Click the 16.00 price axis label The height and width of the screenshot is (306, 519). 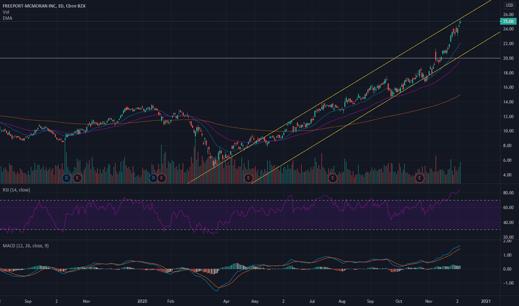(x=508, y=87)
